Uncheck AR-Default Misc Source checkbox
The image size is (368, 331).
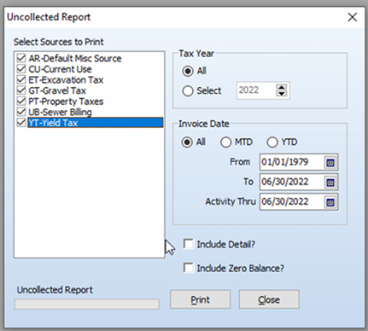click(21, 58)
